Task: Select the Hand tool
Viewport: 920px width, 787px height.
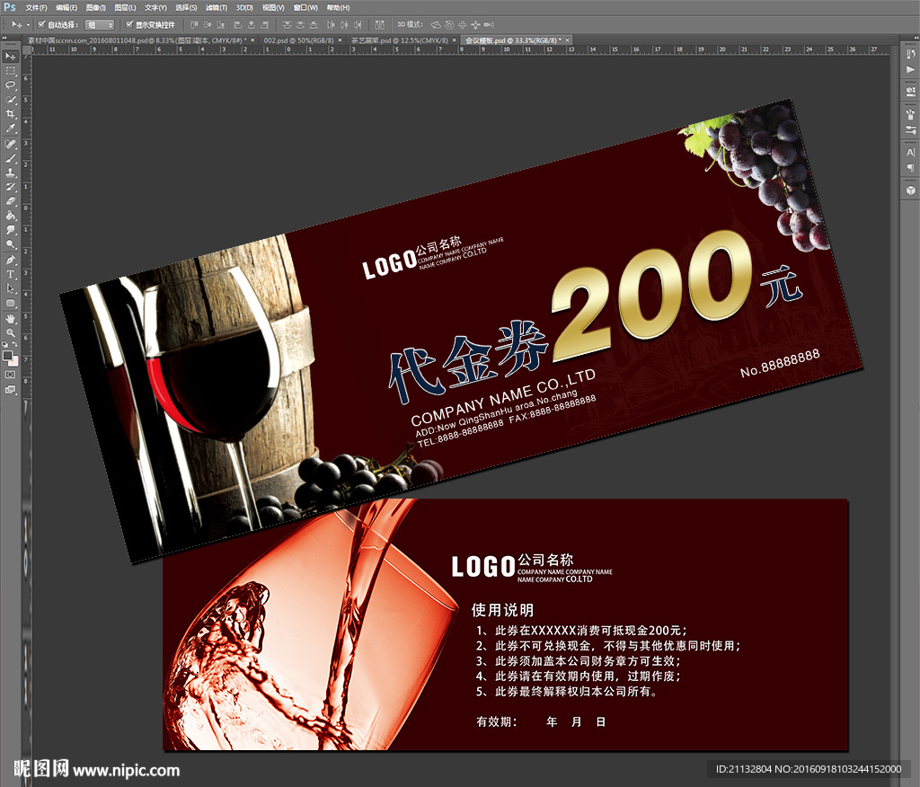Action: [11, 319]
